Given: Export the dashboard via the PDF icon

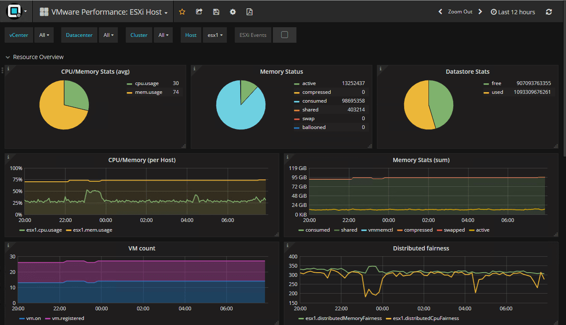Looking at the screenshot, I should 249,11.
